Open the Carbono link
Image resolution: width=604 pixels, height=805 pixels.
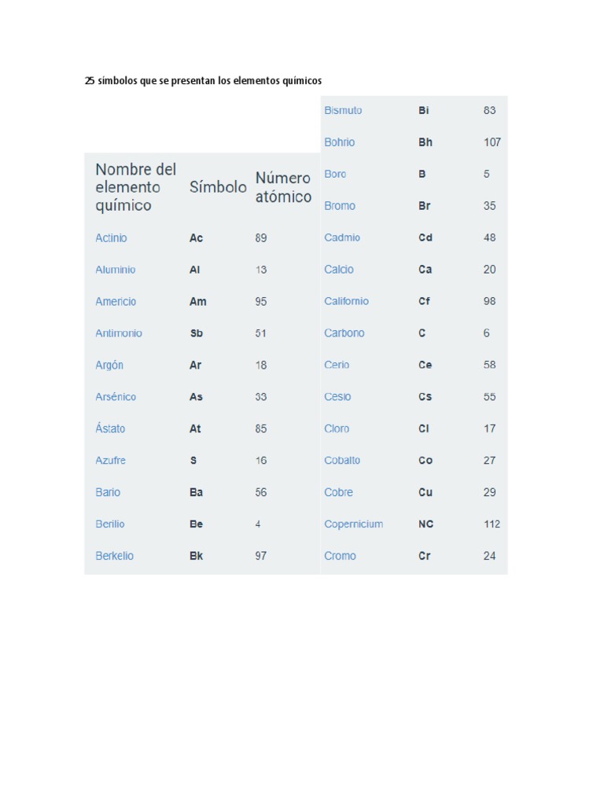tap(344, 333)
